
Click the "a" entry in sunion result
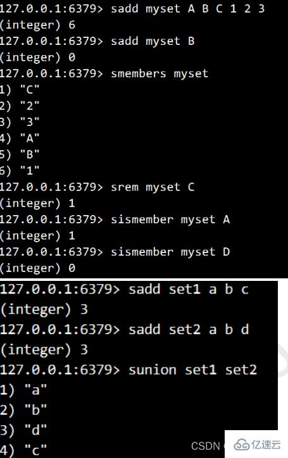point(35,390)
